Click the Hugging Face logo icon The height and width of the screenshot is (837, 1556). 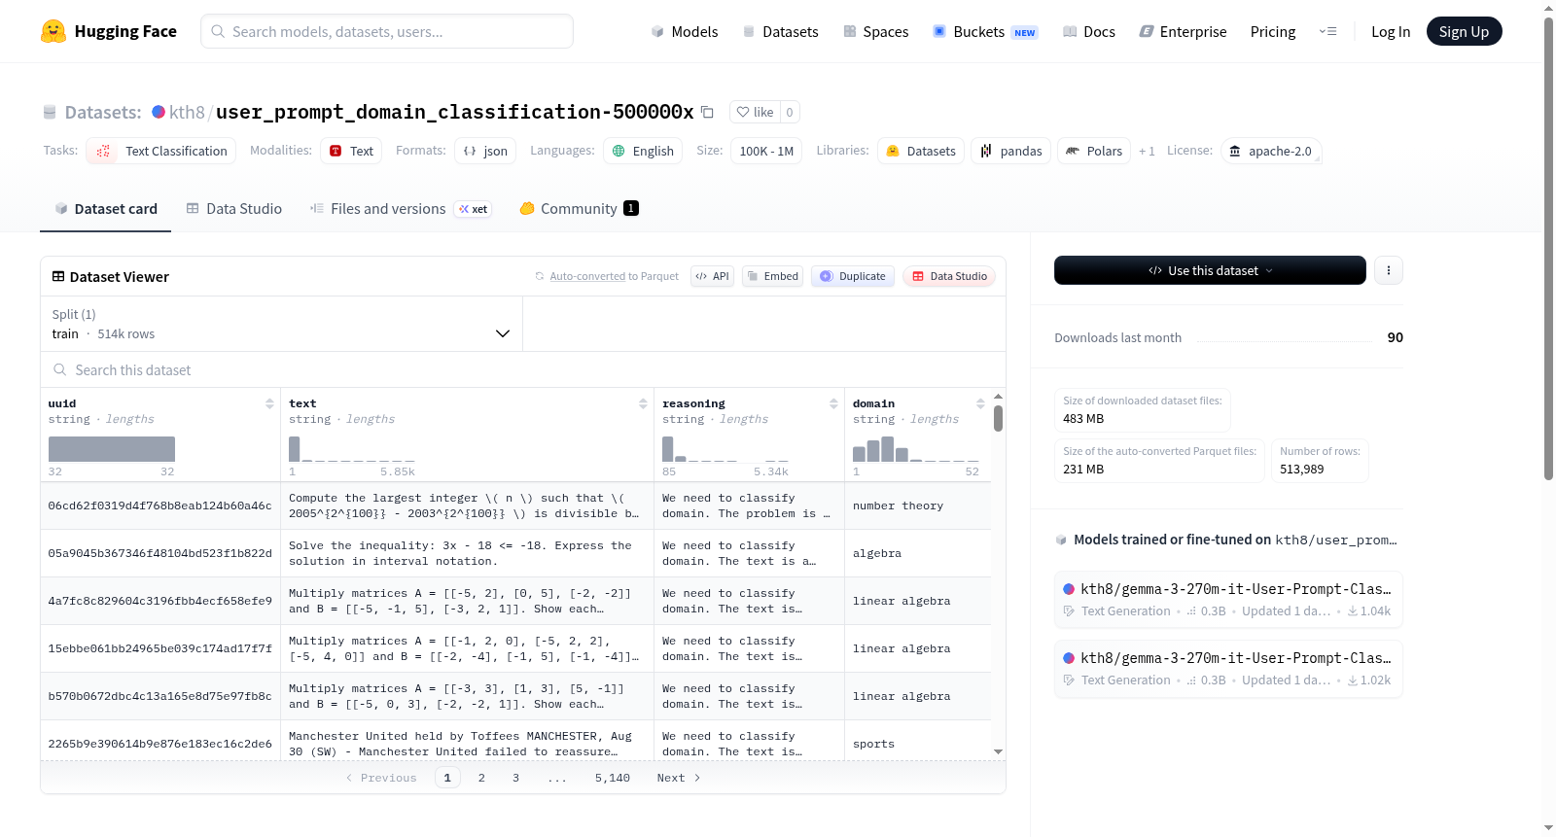(53, 31)
